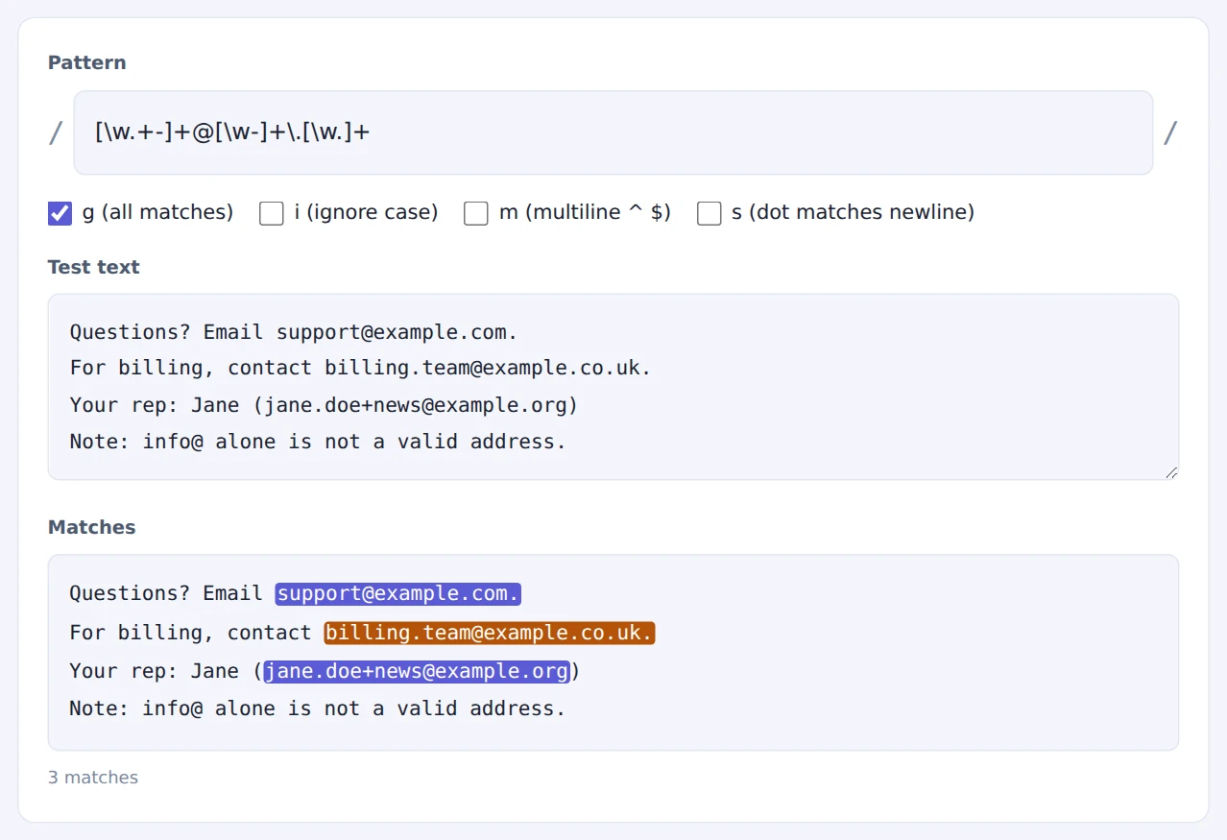Click the textarea resize handle corner
The image size is (1227, 840).
tap(1171, 472)
